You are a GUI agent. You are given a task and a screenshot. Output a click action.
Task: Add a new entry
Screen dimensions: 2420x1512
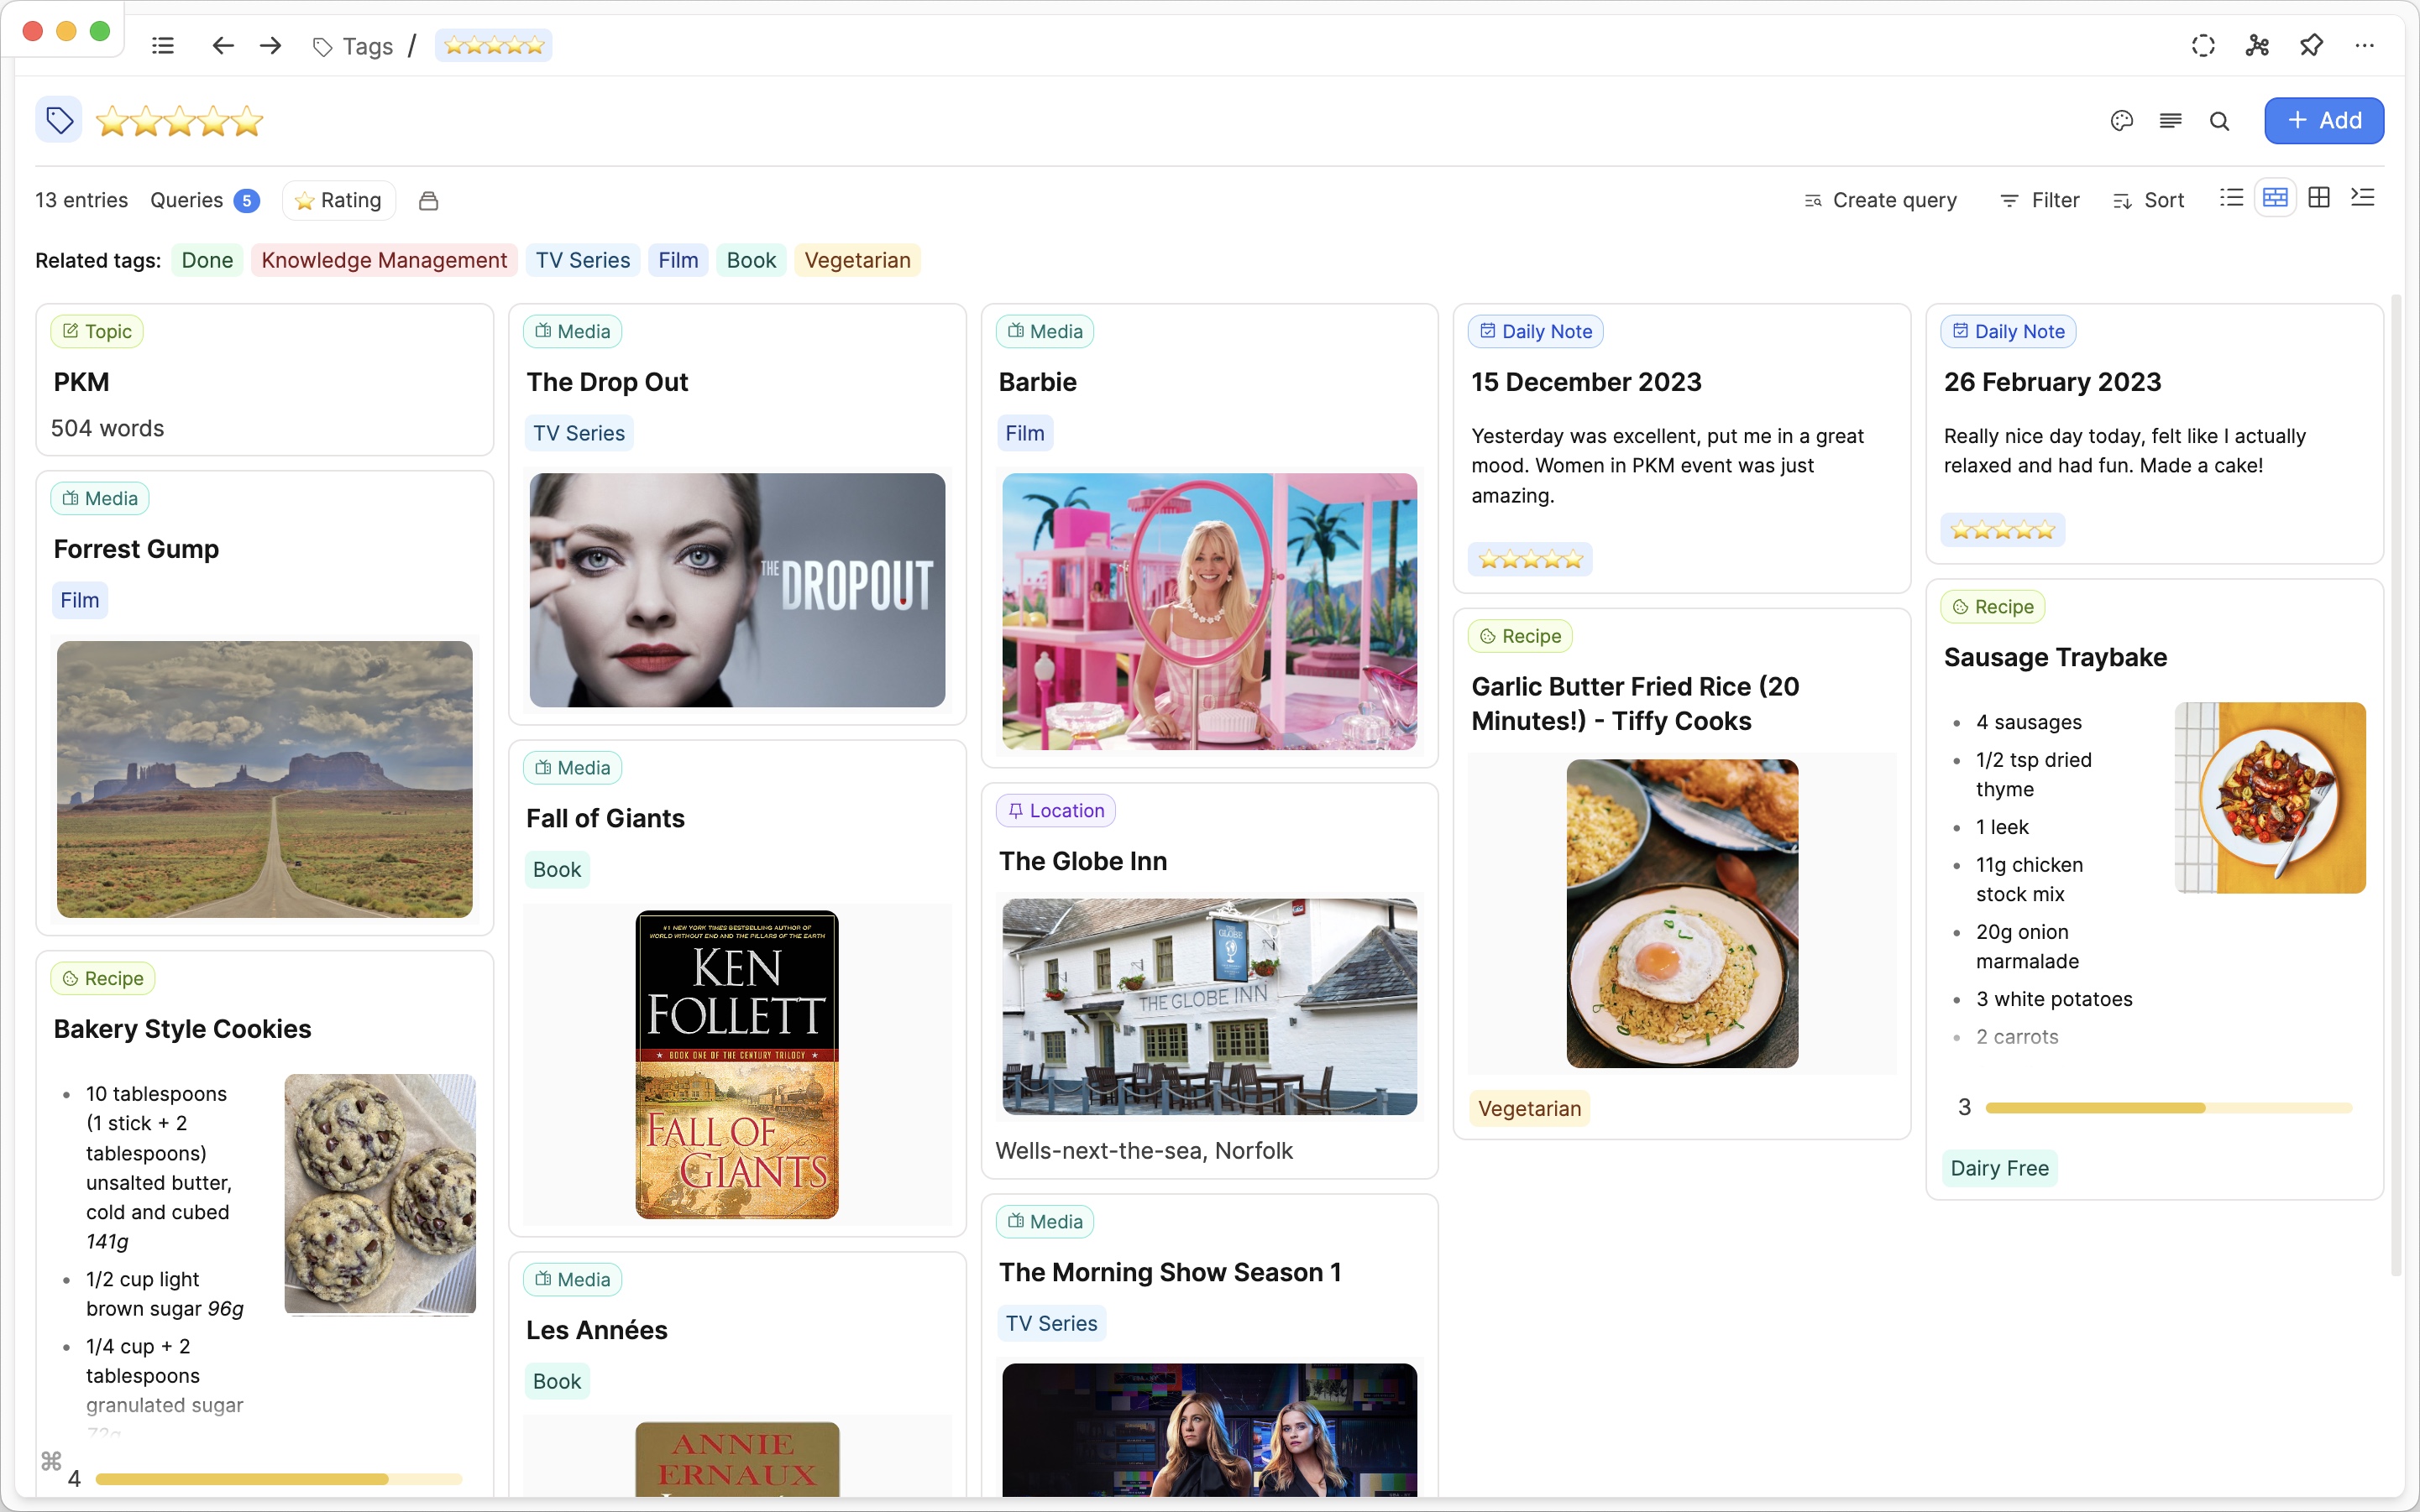[x=2324, y=121]
